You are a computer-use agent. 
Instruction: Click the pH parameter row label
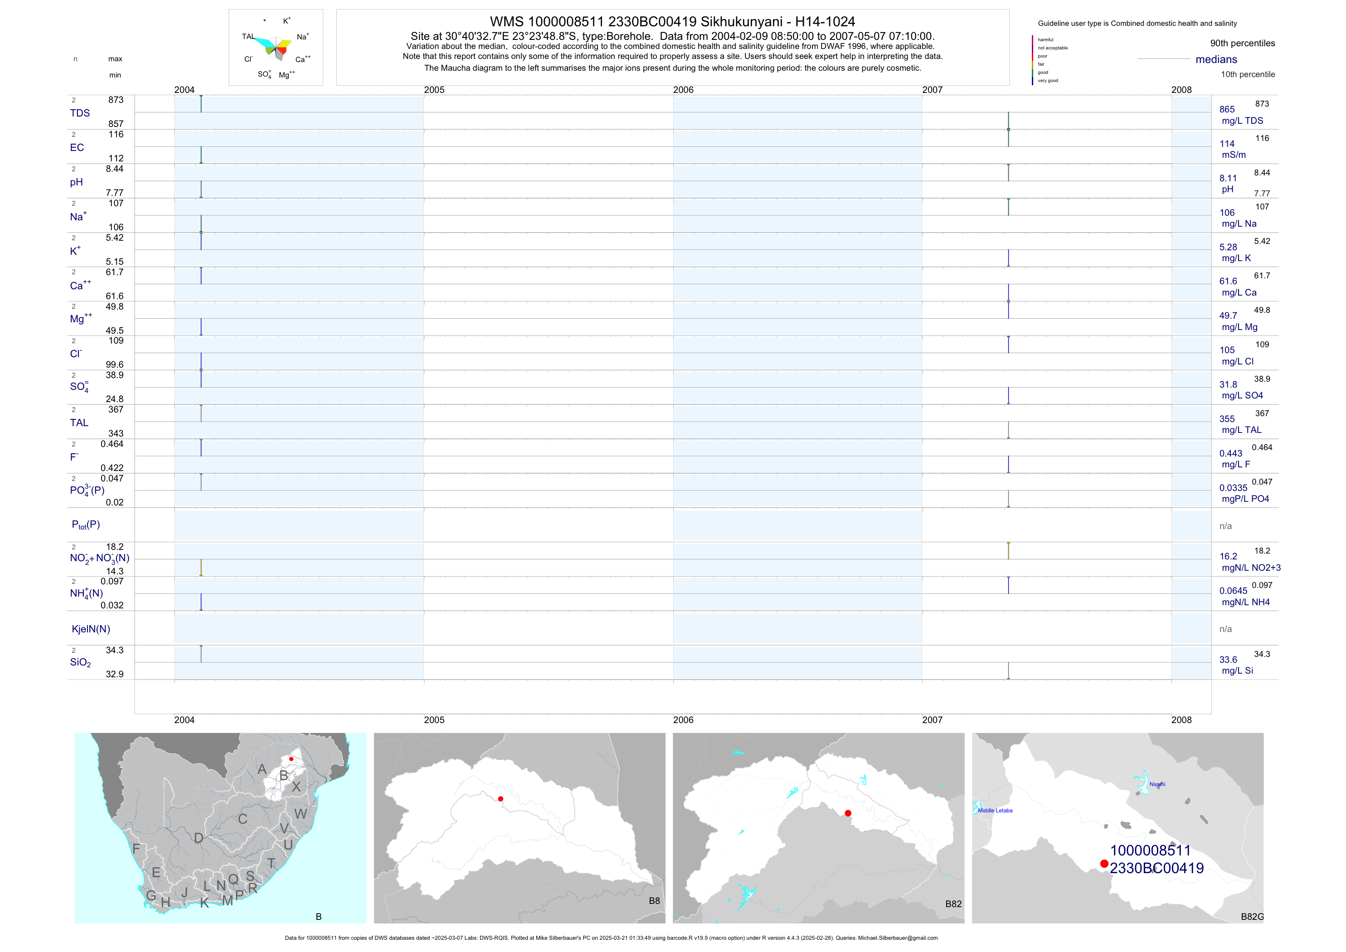click(x=76, y=182)
